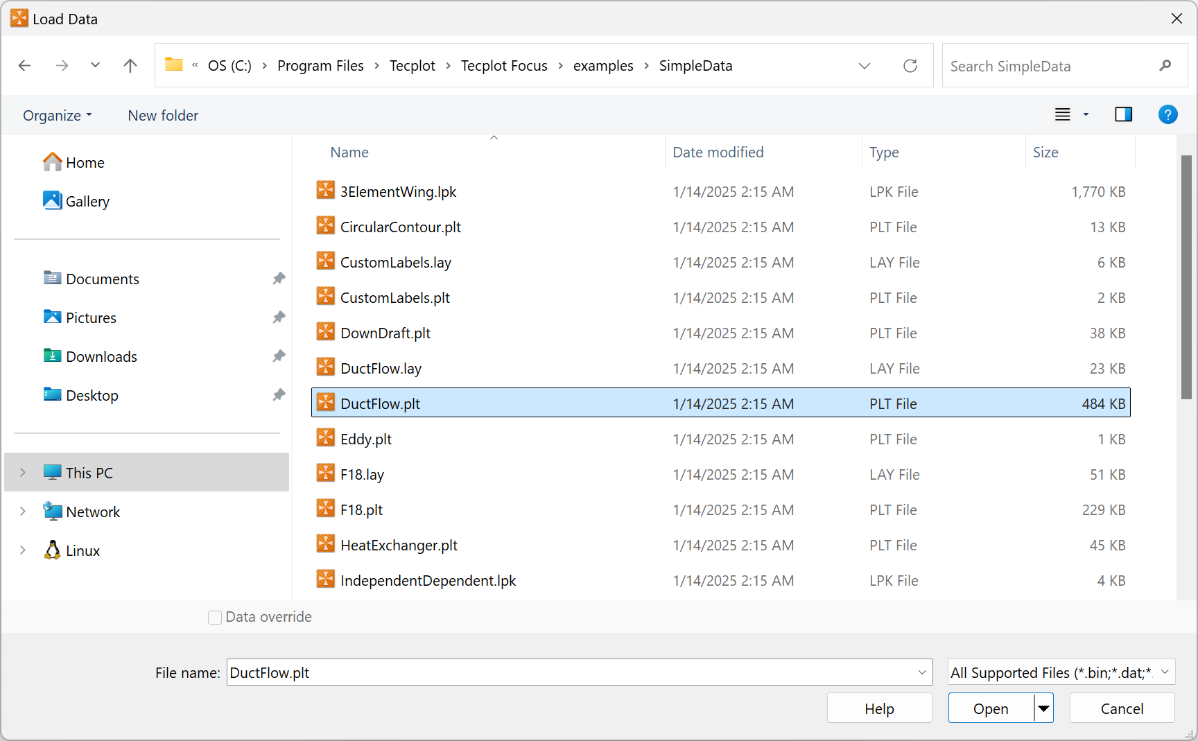
Task: Unpin Pictures using its pin icon
Action: 279,317
